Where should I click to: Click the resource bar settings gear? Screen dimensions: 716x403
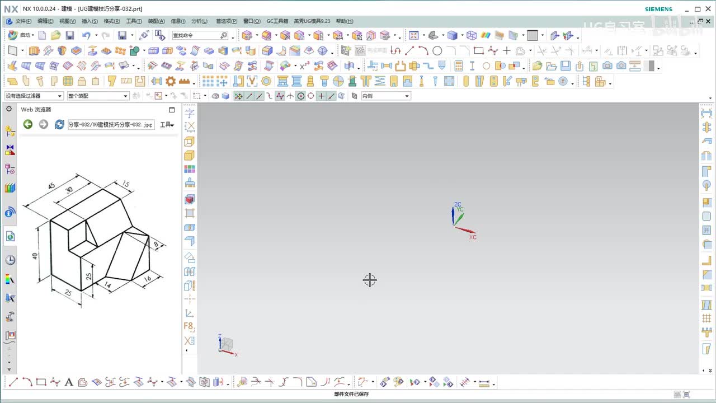click(9, 109)
